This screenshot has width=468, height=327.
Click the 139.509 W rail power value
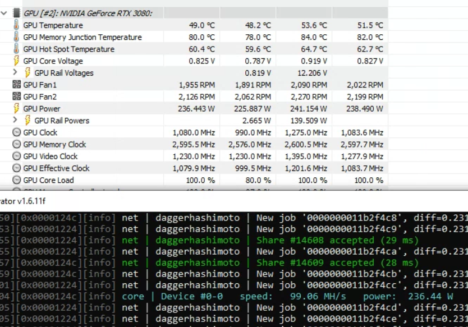(309, 121)
